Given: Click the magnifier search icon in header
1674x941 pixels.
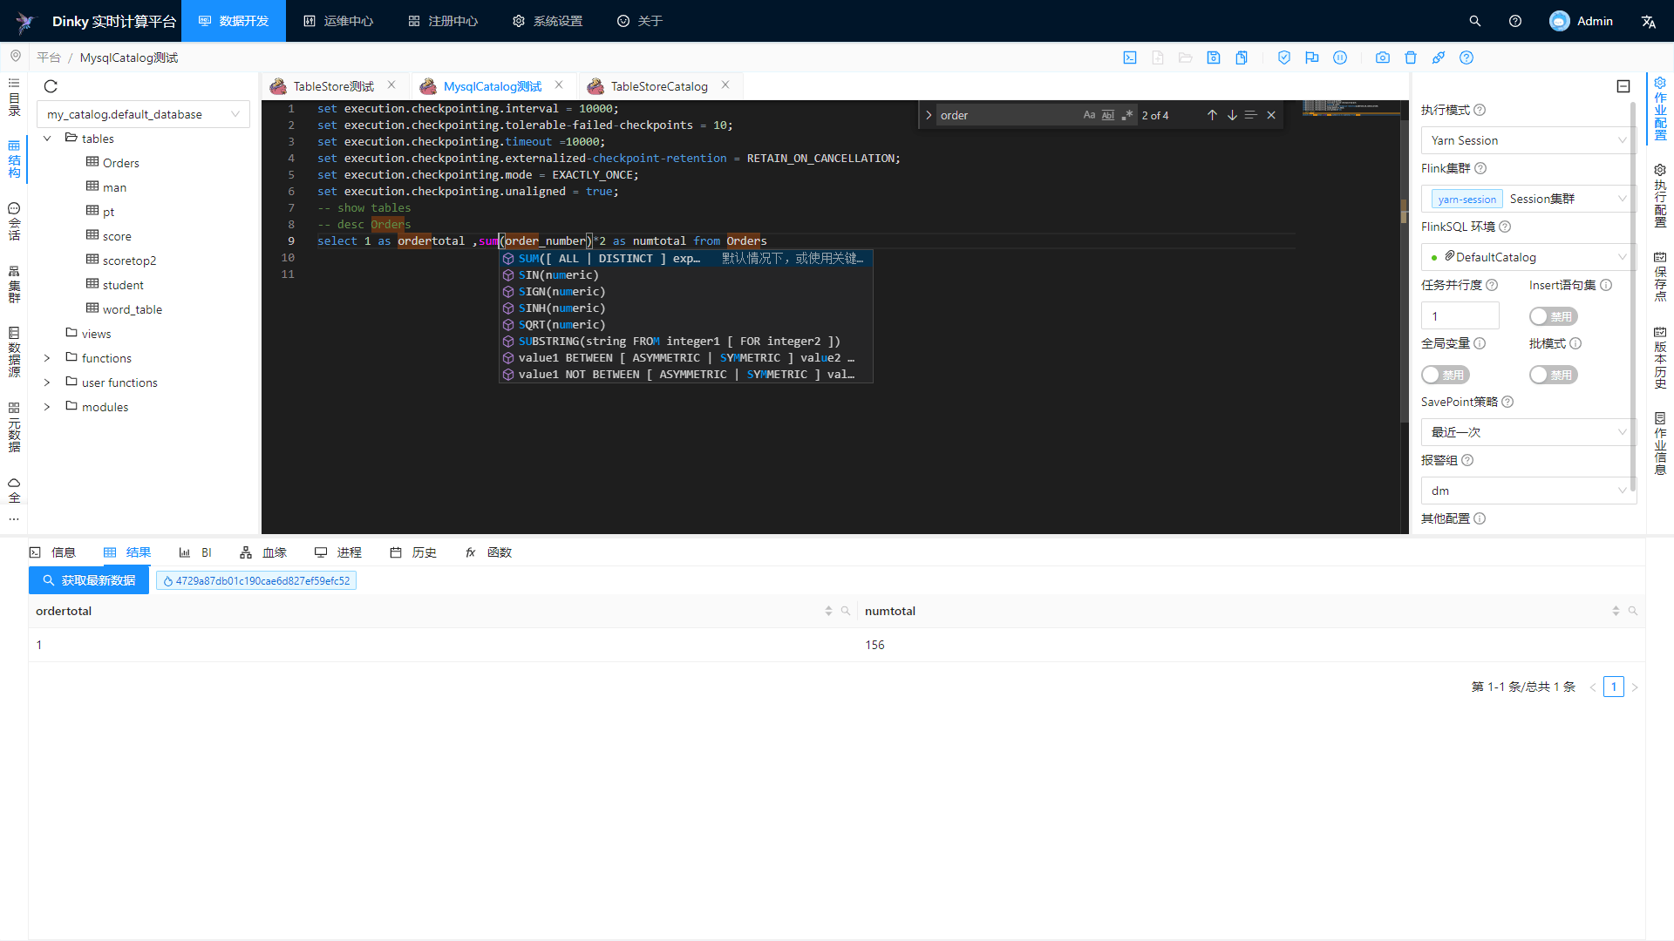Looking at the screenshot, I should 1475,21.
